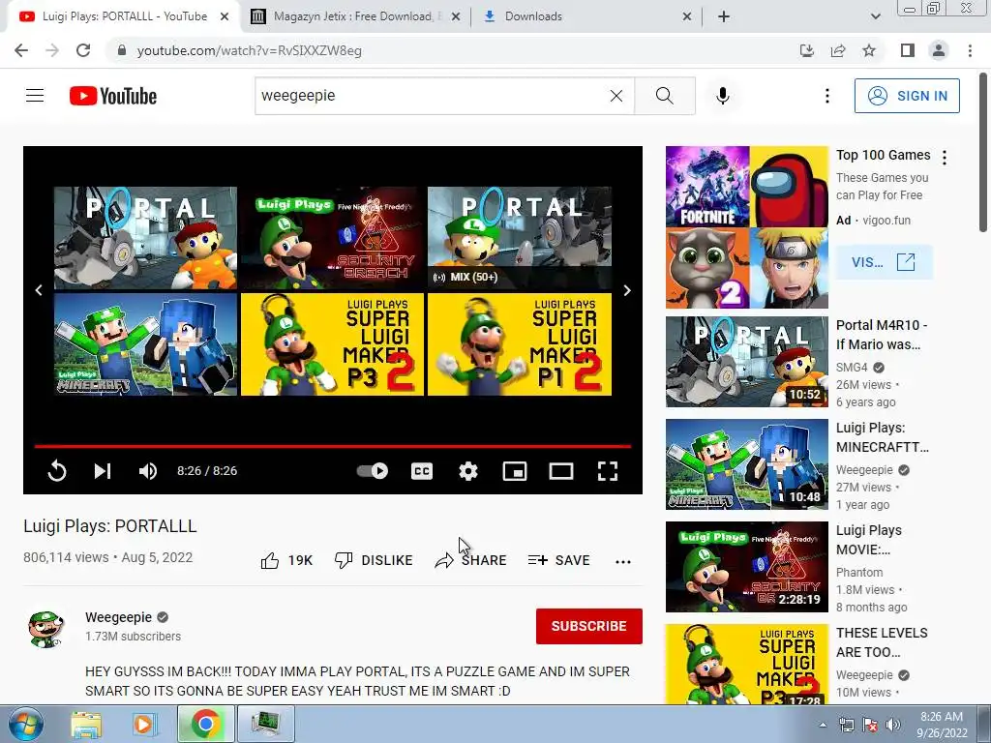Select end-screen Super Luigi Maker P1 thumbnail

click(x=520, y=344)
